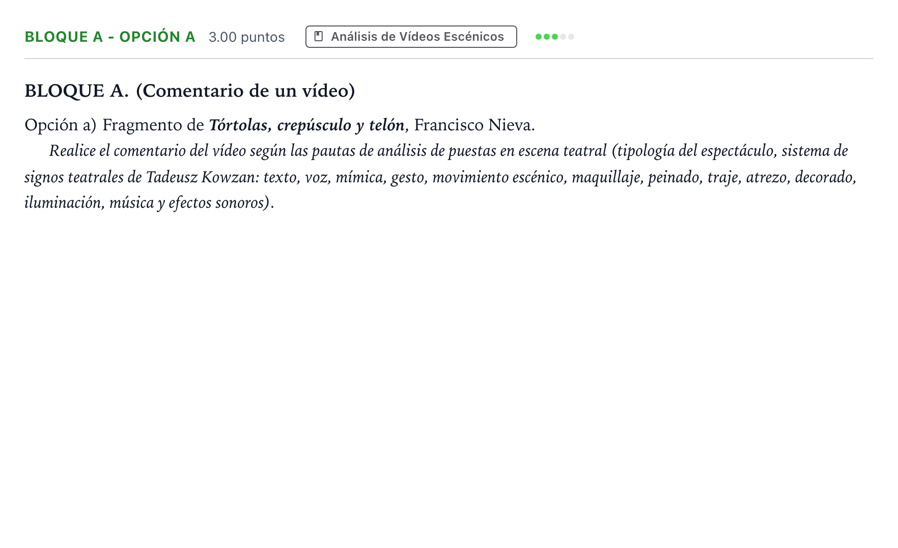898x548 pixels.
Task: Open the Análisis de Vídeos Escénicos tag
Action: pyautogui.click(x=411, y=37)
